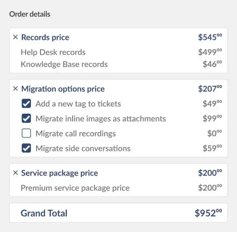Click the $952 grand total amount

pyautogui.click(x=208, y=213)
